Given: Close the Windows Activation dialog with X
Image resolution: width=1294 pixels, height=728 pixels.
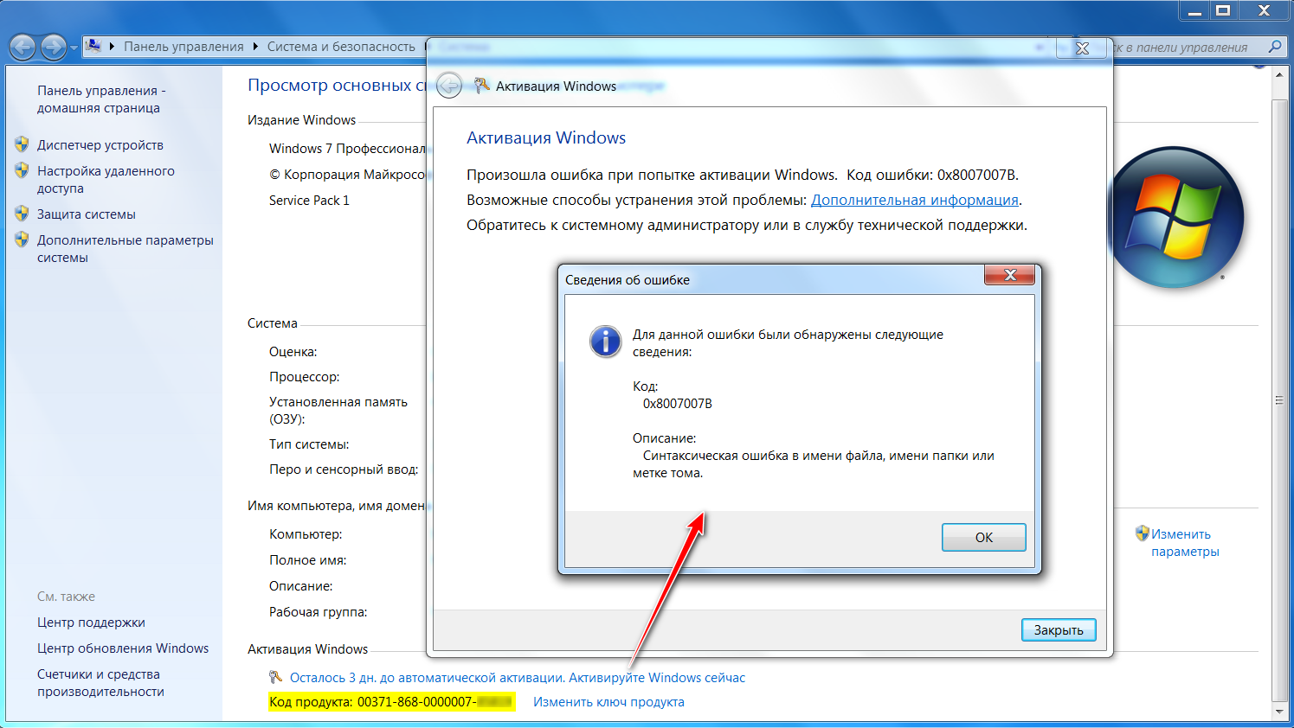Looking at the screenshot, I should (1082, 48).
